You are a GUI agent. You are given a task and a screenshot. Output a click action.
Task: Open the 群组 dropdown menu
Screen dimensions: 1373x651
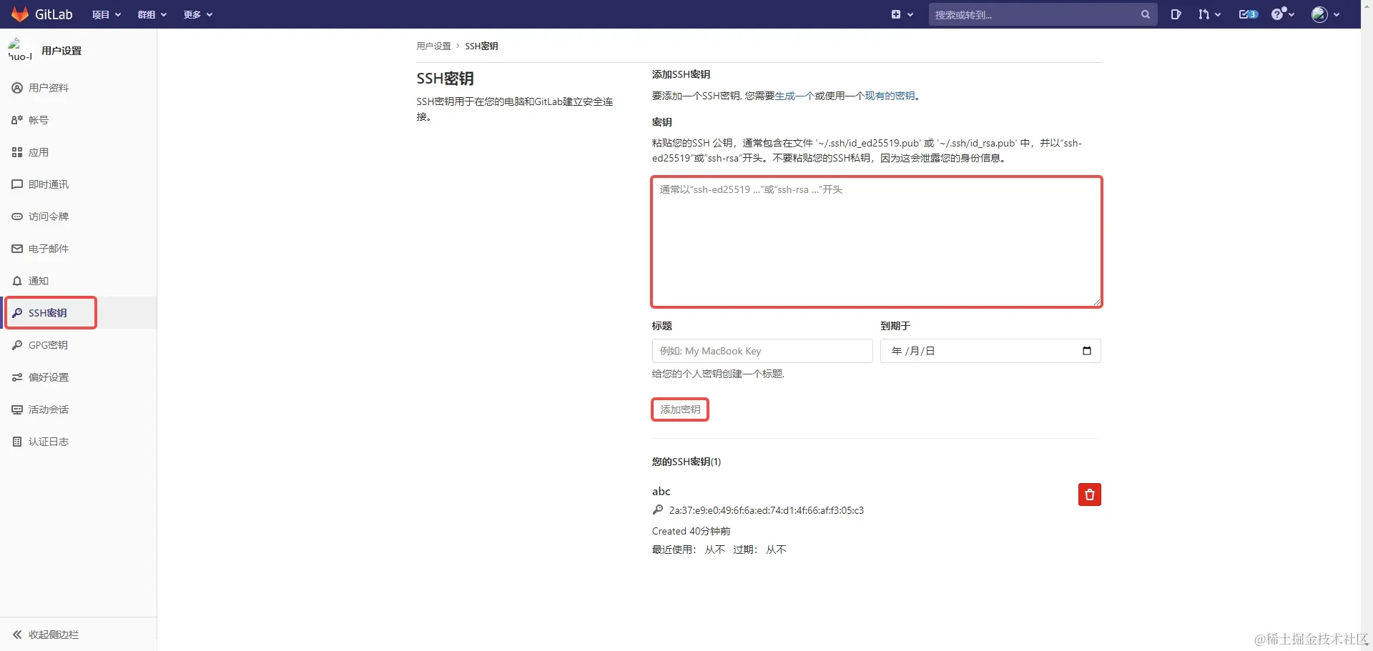[152, 14]
